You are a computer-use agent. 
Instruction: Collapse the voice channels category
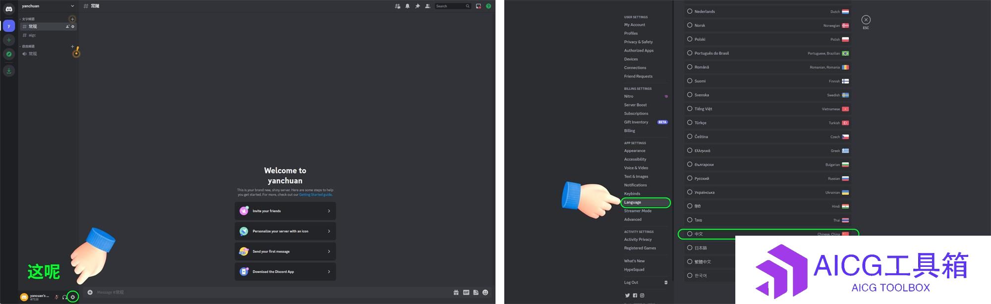[x=27, y=47]
